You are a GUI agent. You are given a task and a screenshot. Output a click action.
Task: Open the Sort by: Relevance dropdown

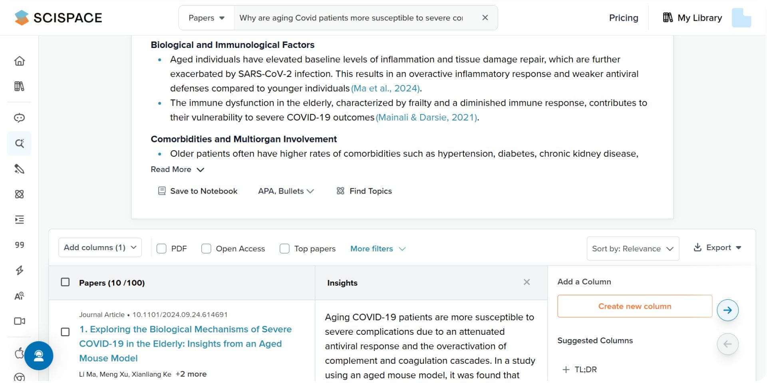coord(632,248)
